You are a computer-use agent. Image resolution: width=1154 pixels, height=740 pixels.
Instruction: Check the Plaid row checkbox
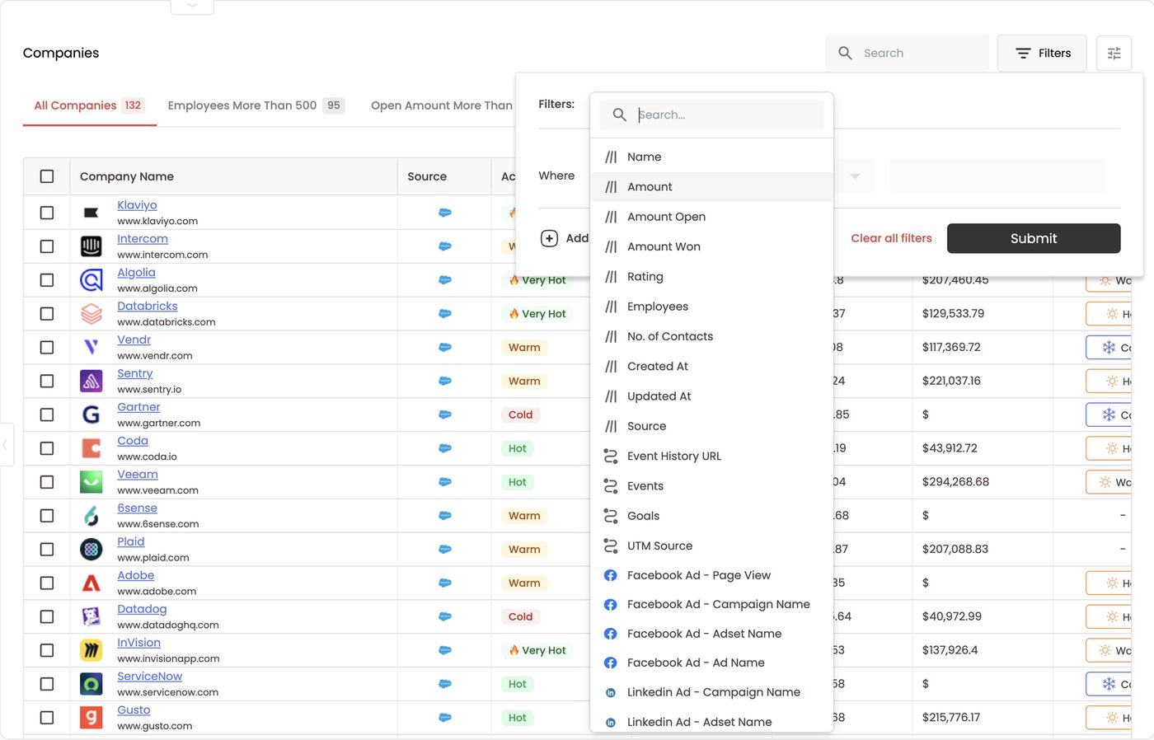[x=47, y=549]
